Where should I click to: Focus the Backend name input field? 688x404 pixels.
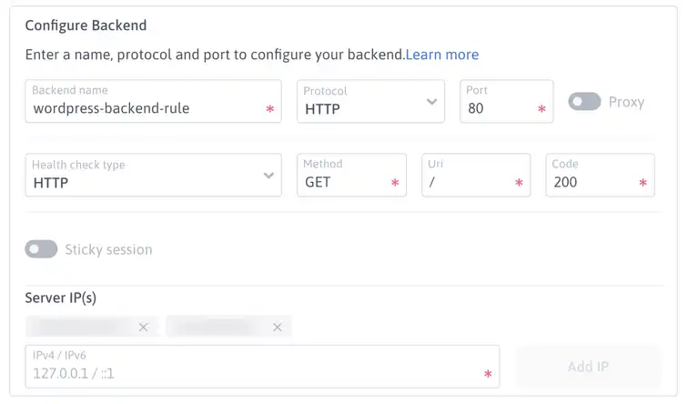tap(153, 101)
